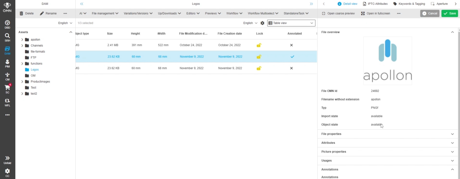Click the Delete trash icon button
The image size is (460, 179).
[x=27, y=13]
